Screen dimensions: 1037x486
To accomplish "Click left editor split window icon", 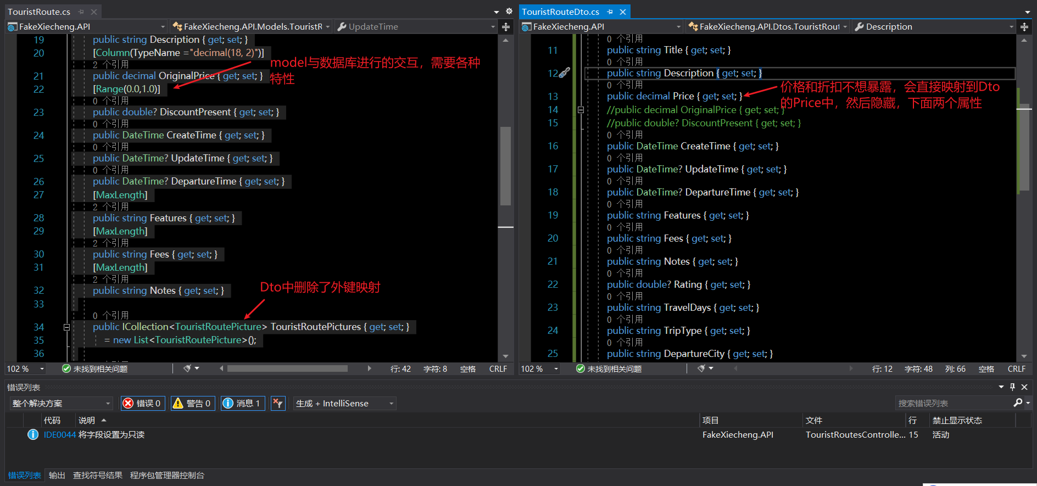I will [506, 26].
